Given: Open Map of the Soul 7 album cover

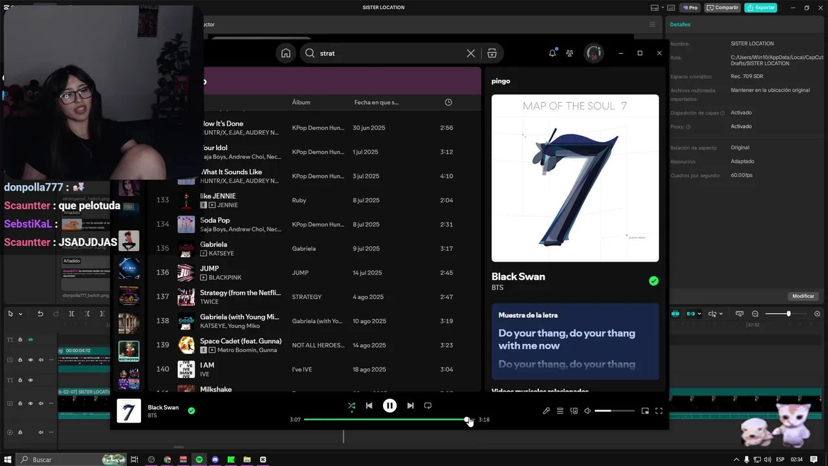Looking at the screenshot, I should (575, 178).
